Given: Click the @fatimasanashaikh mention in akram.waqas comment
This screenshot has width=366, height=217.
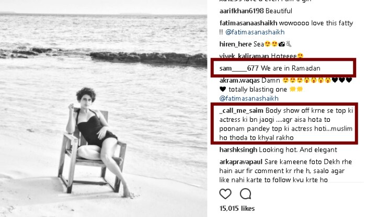Looking at the screenshot, I should 249,98.
